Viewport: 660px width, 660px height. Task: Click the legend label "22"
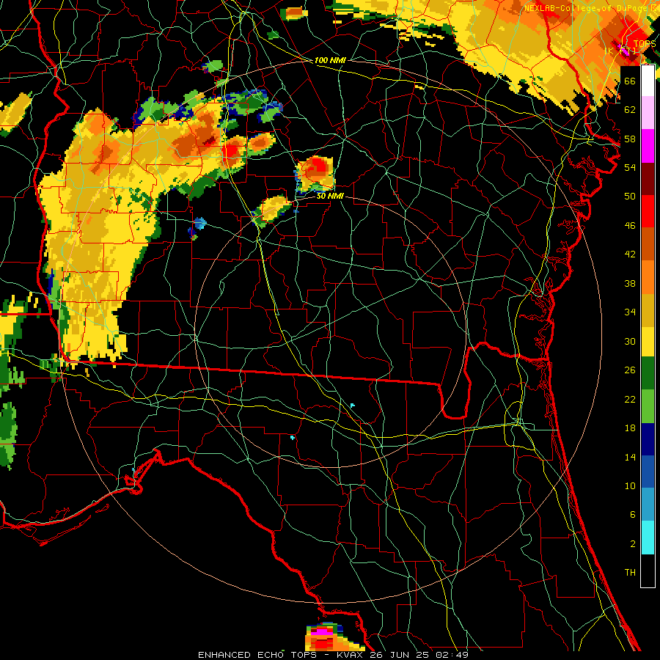coord(630,399)
